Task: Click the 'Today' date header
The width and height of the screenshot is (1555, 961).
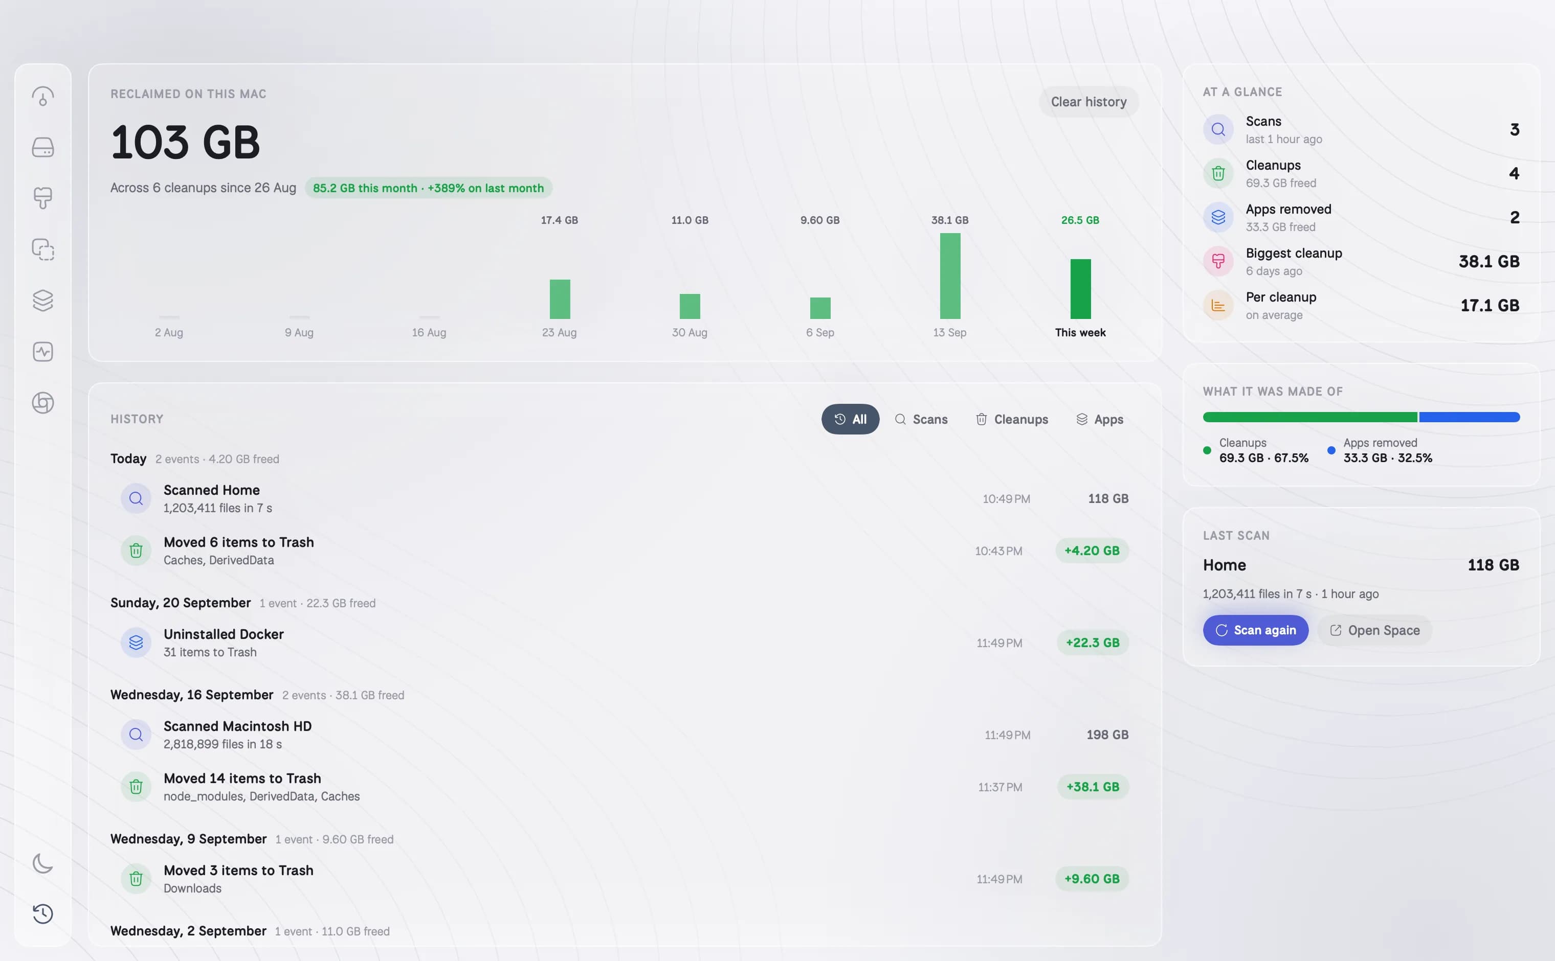Action: [x=128, y=459]
